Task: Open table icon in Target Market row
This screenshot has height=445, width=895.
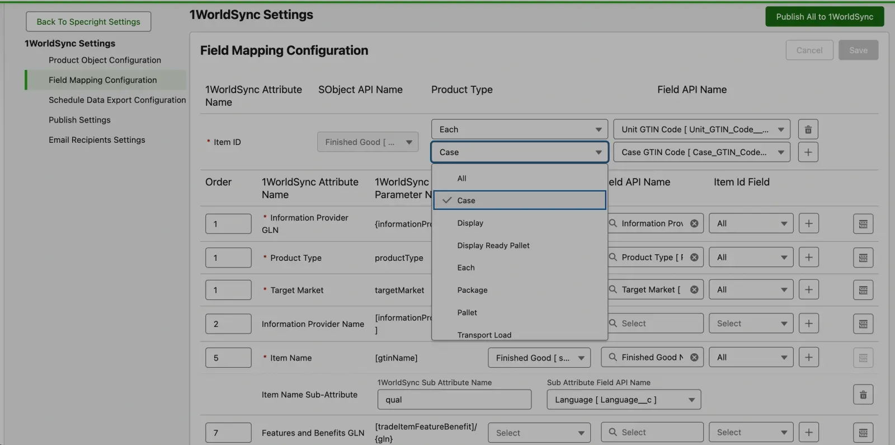Action: pyautogui.click(x=863, y=290)
